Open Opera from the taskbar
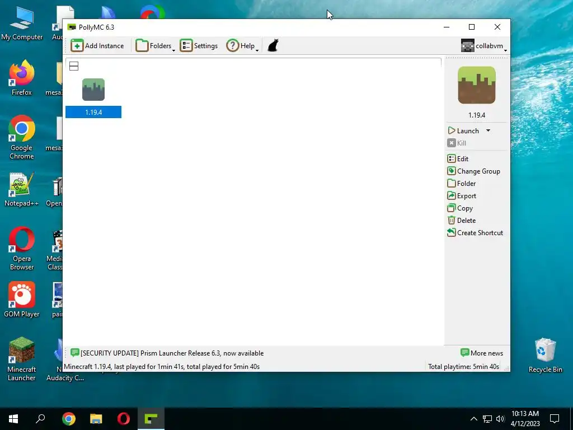The image size is (573, 430). coord(124,419)
